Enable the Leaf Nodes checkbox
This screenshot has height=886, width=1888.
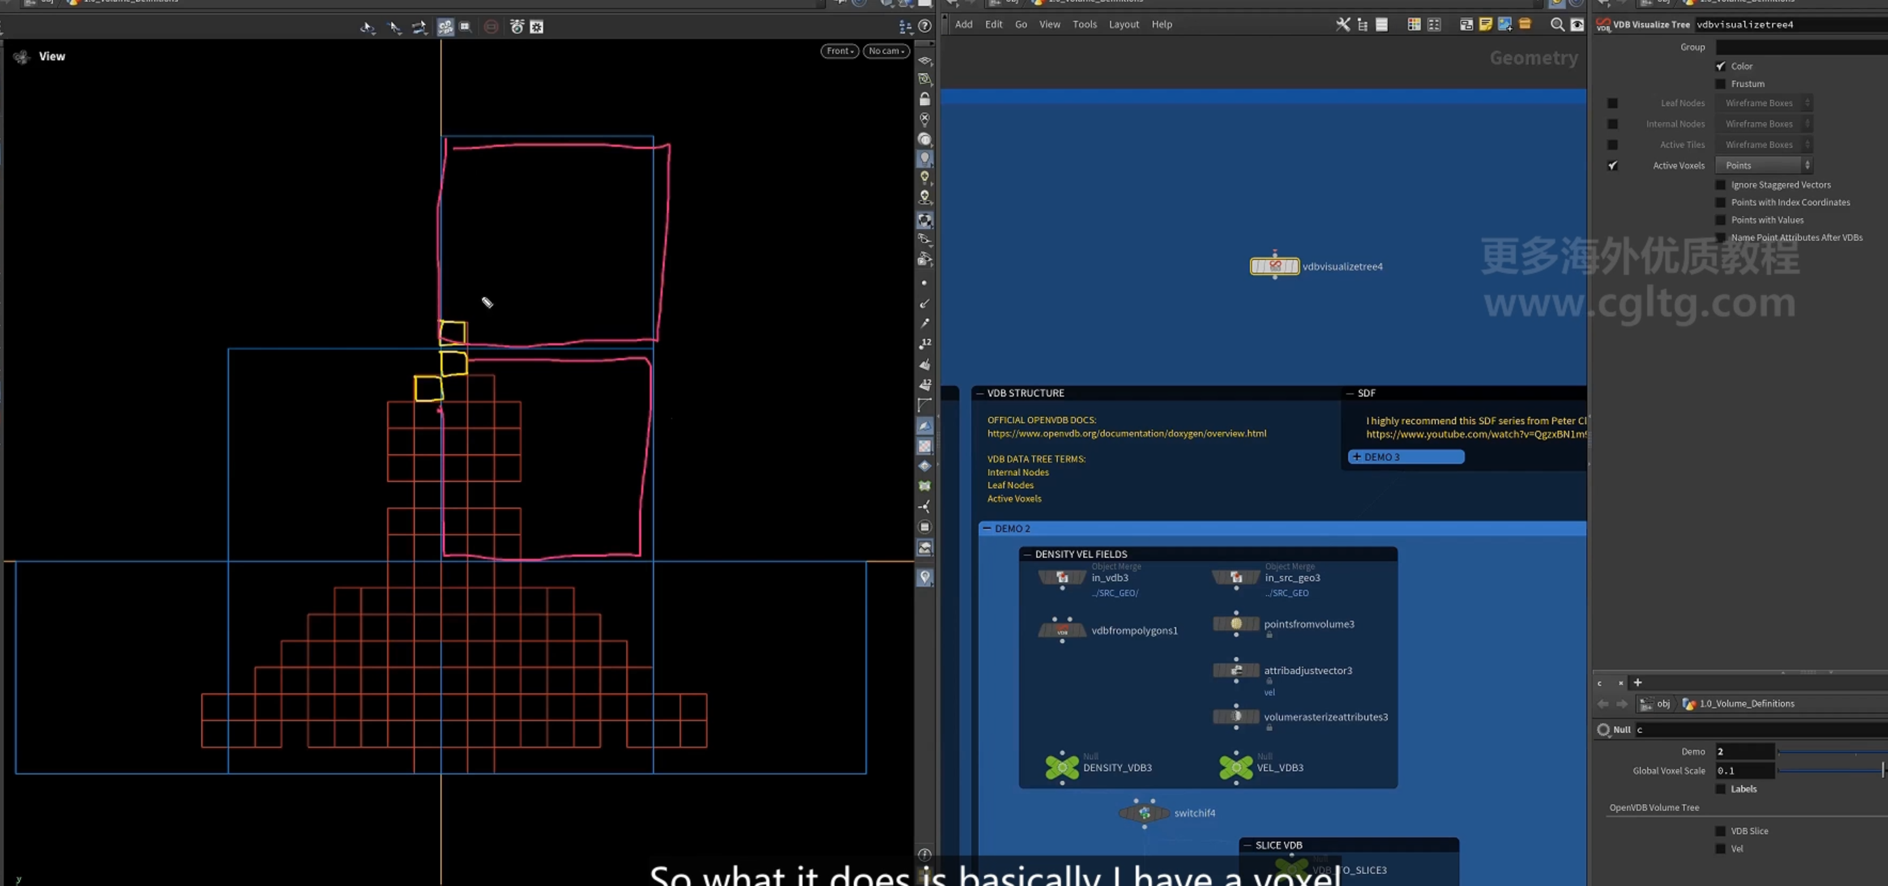click(x=1612, y=104)
